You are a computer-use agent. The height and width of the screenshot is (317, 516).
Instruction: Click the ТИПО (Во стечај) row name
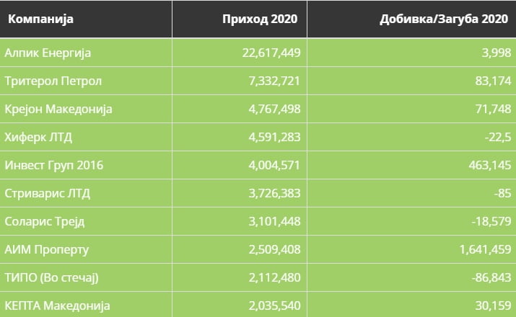pyautogui.click(x=51, y=277)
